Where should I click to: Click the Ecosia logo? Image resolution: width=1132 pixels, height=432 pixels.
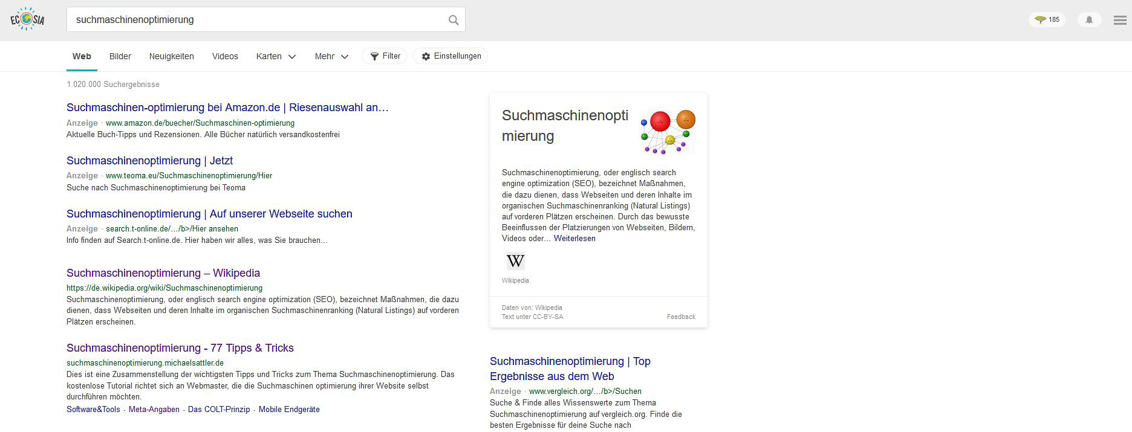pyautogui.click(x=27, y=20)
